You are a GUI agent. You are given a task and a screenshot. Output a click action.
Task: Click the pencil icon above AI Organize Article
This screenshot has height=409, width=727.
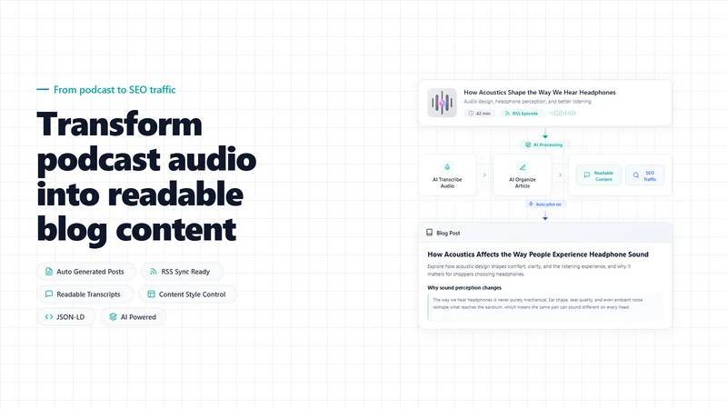coord(523,167)
